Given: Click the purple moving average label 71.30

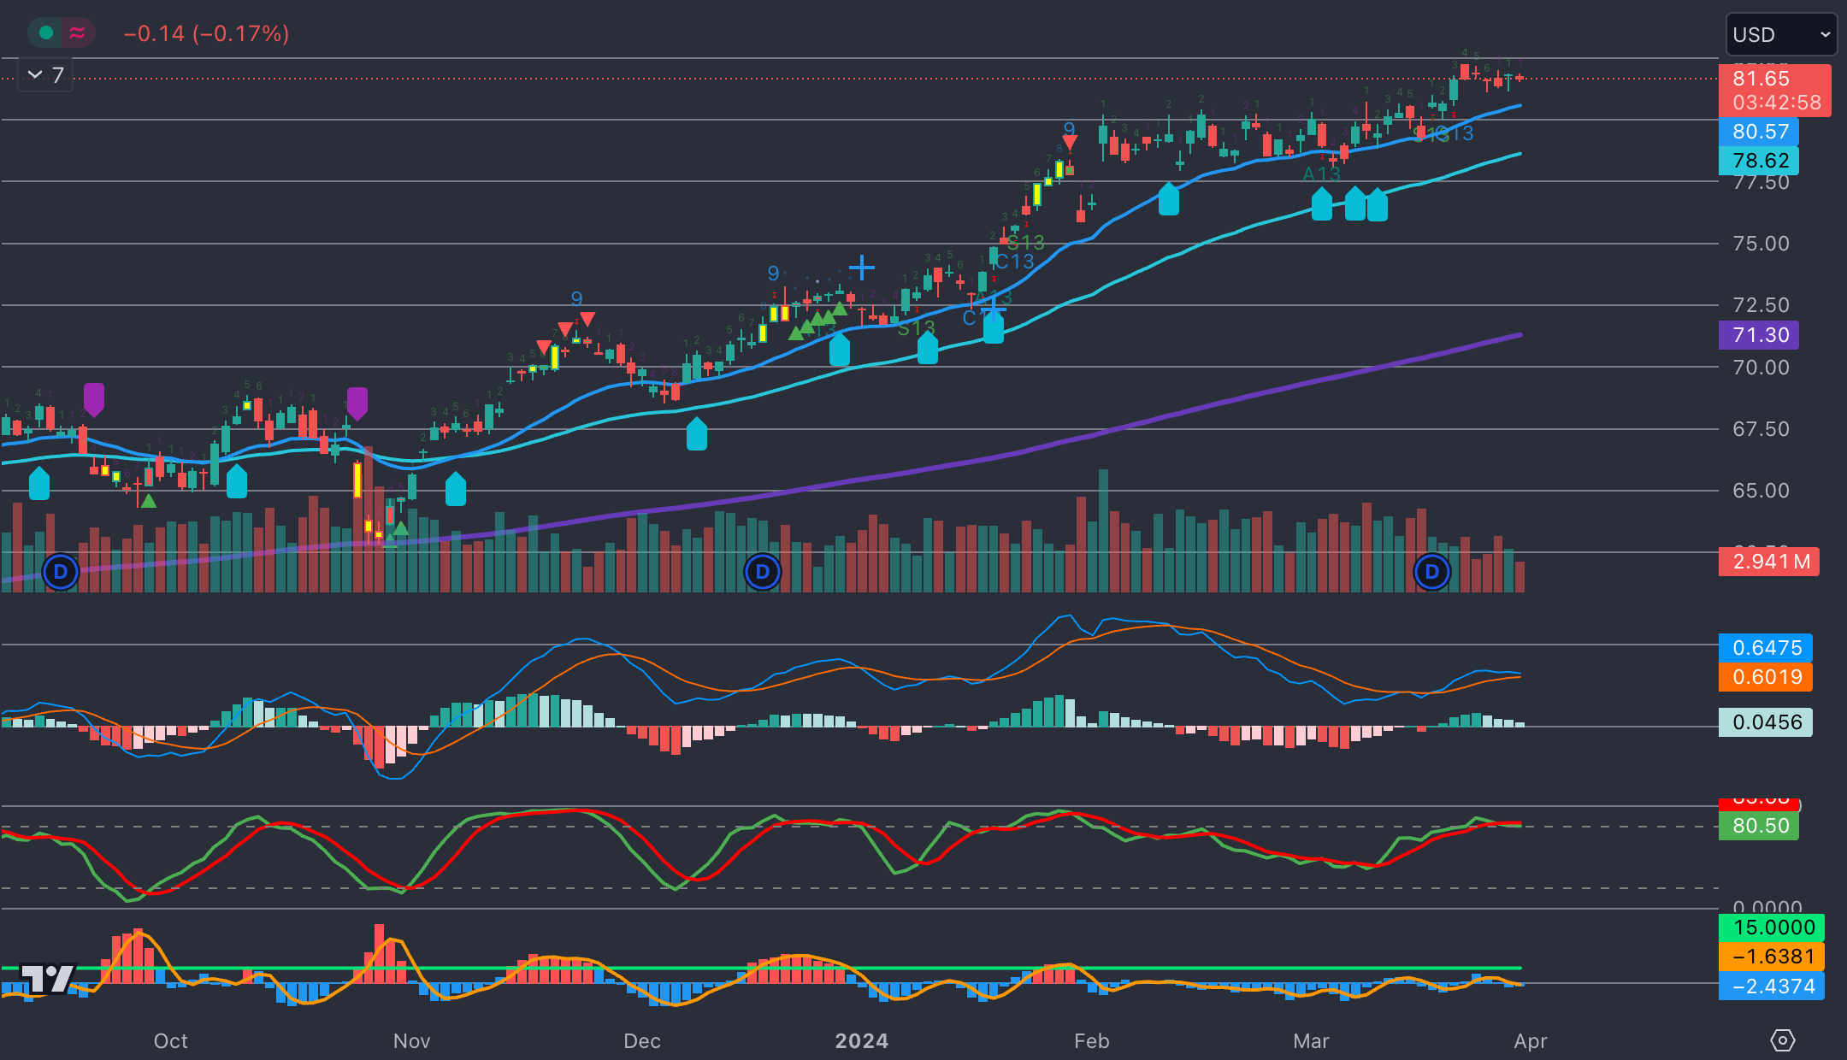Looking at the screenshot, I should coord(1759,335).
